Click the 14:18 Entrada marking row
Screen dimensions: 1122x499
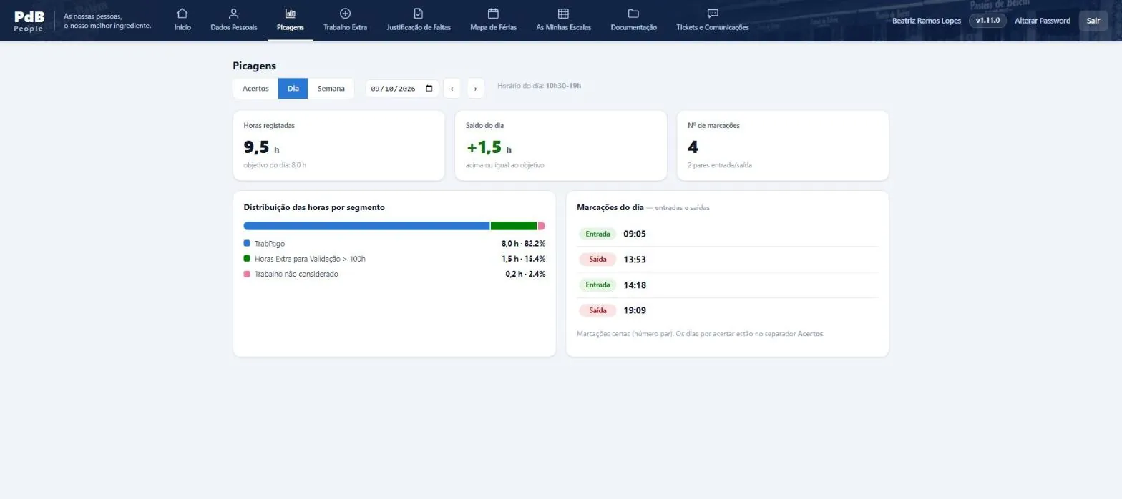click(727, 285)
